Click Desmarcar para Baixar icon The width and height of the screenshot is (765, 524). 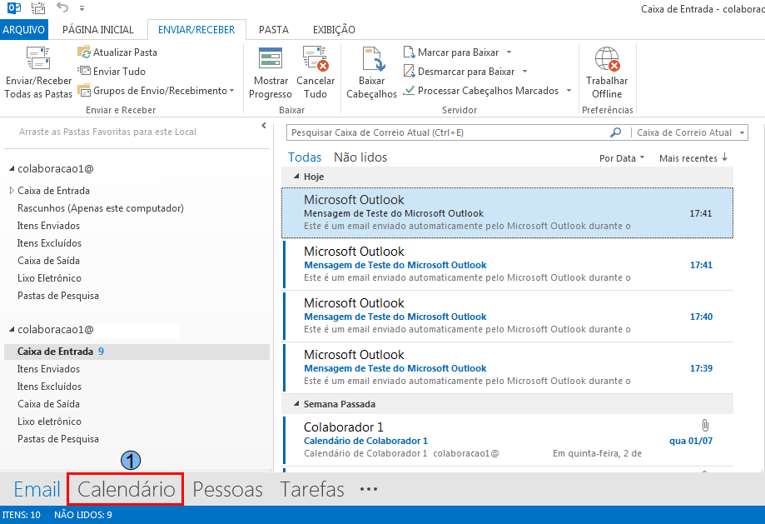coord(410,72)
